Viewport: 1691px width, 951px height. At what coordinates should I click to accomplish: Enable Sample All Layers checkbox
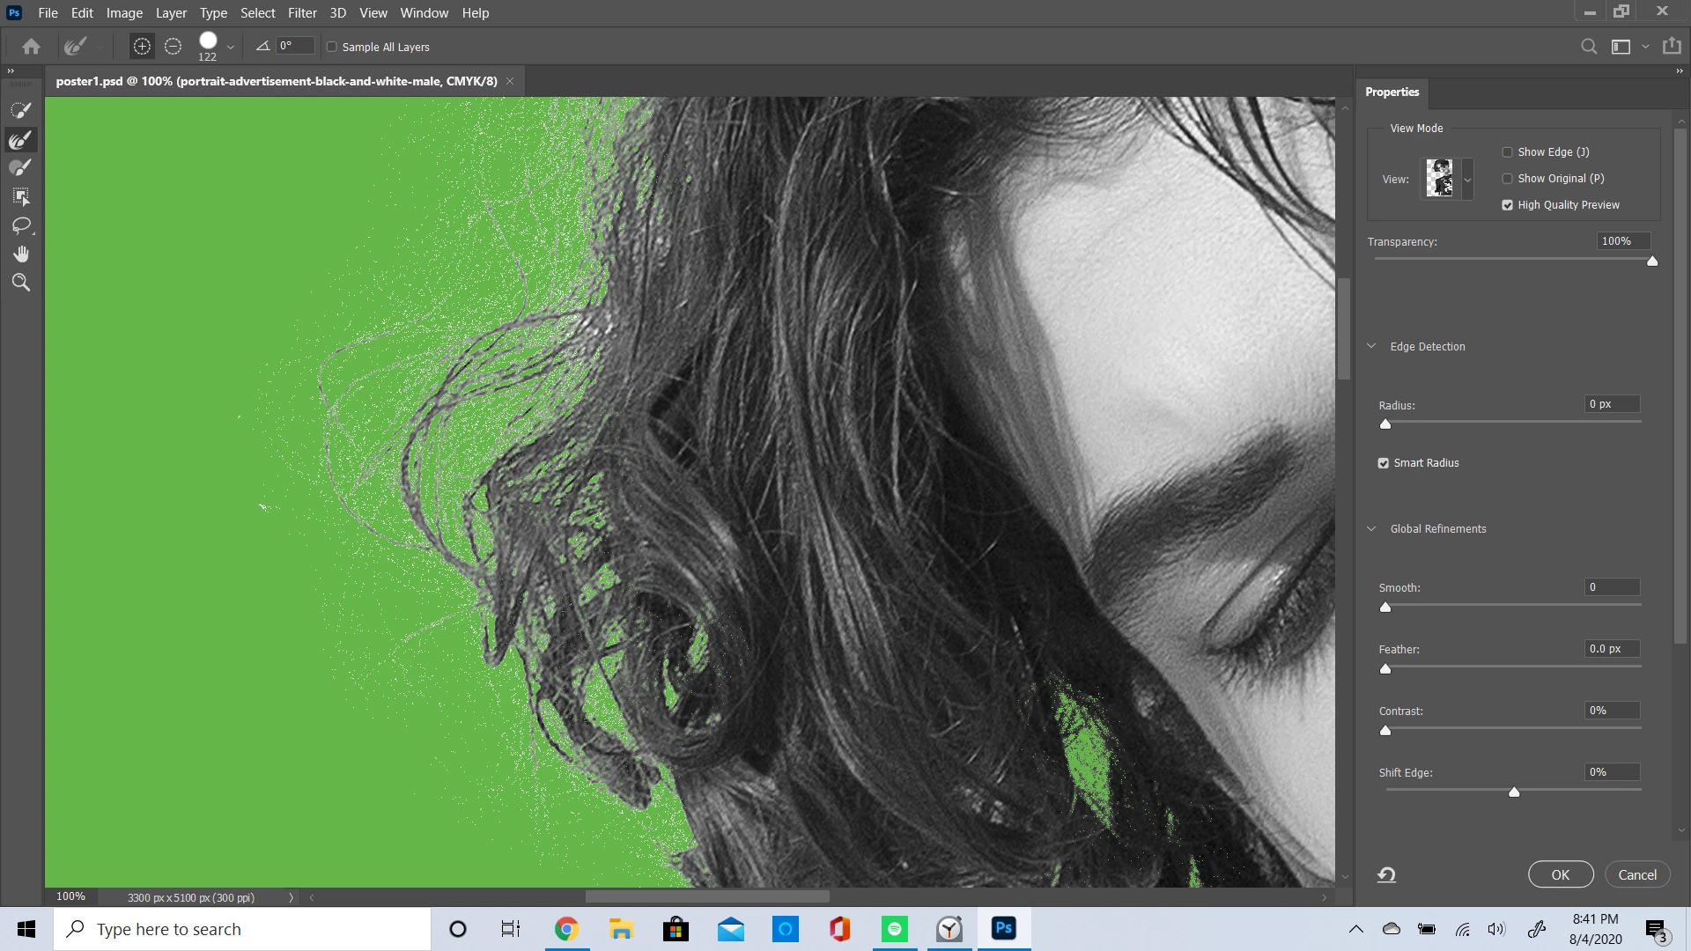(332, 48)
